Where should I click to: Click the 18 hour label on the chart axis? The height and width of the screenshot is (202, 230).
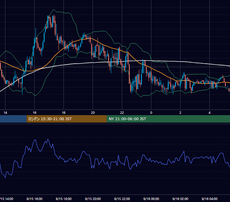64,113
